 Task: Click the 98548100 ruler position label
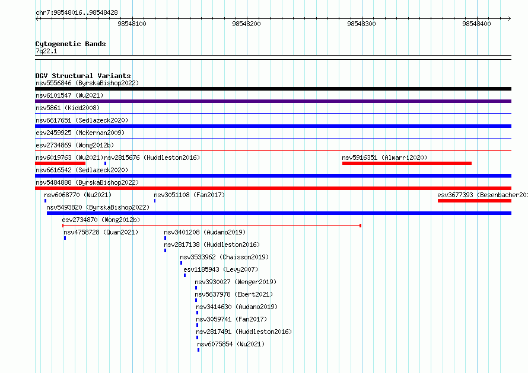point(132,24)
